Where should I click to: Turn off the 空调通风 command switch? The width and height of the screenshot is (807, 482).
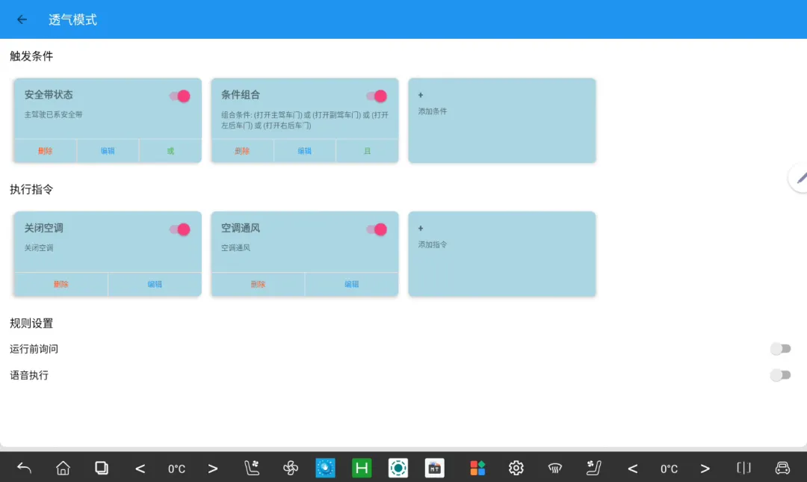click(377, 229)
